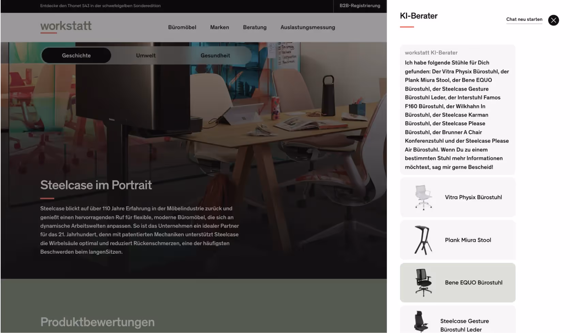Click Plank Miura Stool thumbnail image
Screen dimensions: 570x333
tap(423, 240)
